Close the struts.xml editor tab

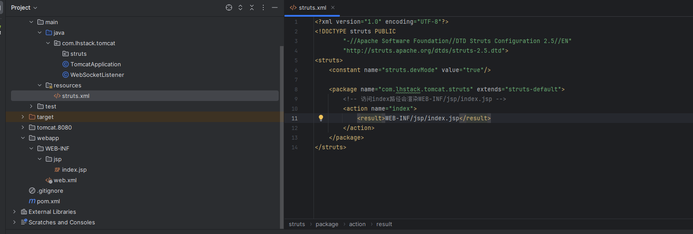pos(333,7)
